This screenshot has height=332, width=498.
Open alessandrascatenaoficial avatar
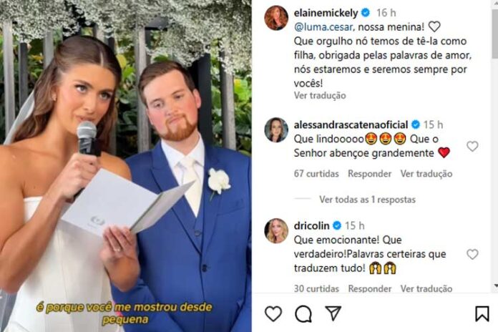click(x=276, y=130)
